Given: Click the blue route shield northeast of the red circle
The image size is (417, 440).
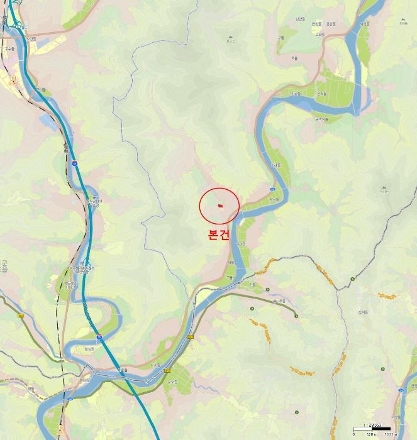Looking at the screenshot, I should (x=272, y=189).
